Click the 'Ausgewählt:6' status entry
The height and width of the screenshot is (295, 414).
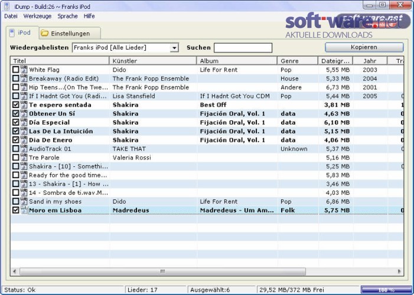[210, 290]
